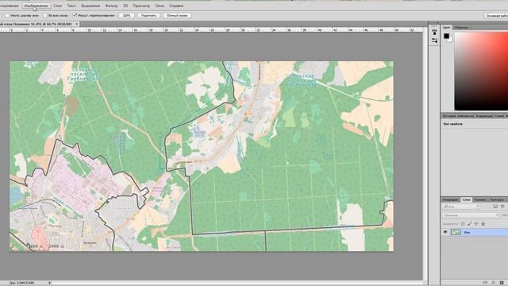The height and width of the screenshot is (286, 508).
Task: Open the brush settings panel icon
Action: coord(434,41)
